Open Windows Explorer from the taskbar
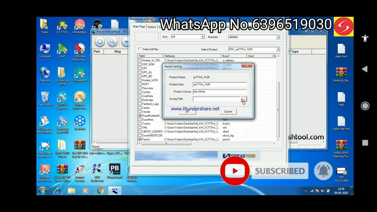377x212 pixels. click(71, 191)
